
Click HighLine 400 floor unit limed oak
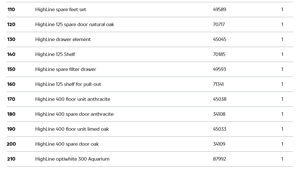pyautogui.click(x=72, y=129)
